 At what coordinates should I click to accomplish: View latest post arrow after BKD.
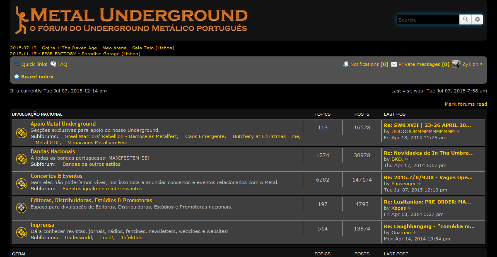[x=407, y=159]
